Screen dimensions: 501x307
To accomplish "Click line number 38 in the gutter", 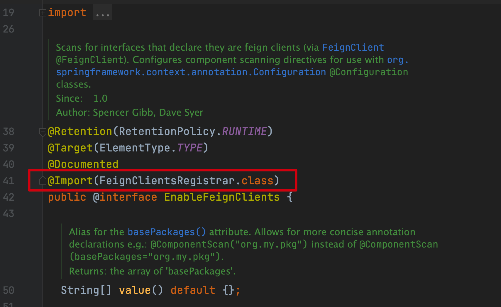I will click(x=9, y=132).
